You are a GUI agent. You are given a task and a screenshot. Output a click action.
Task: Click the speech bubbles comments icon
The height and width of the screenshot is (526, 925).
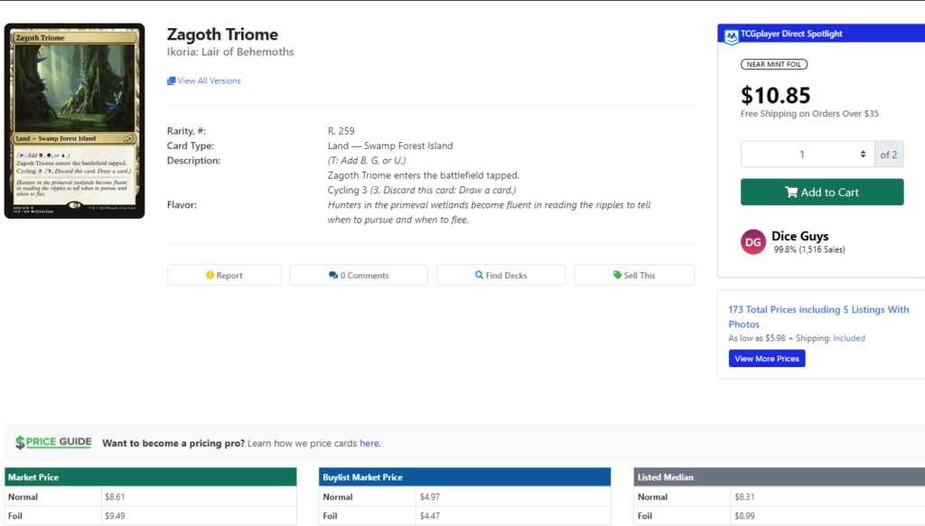(333, 275)
